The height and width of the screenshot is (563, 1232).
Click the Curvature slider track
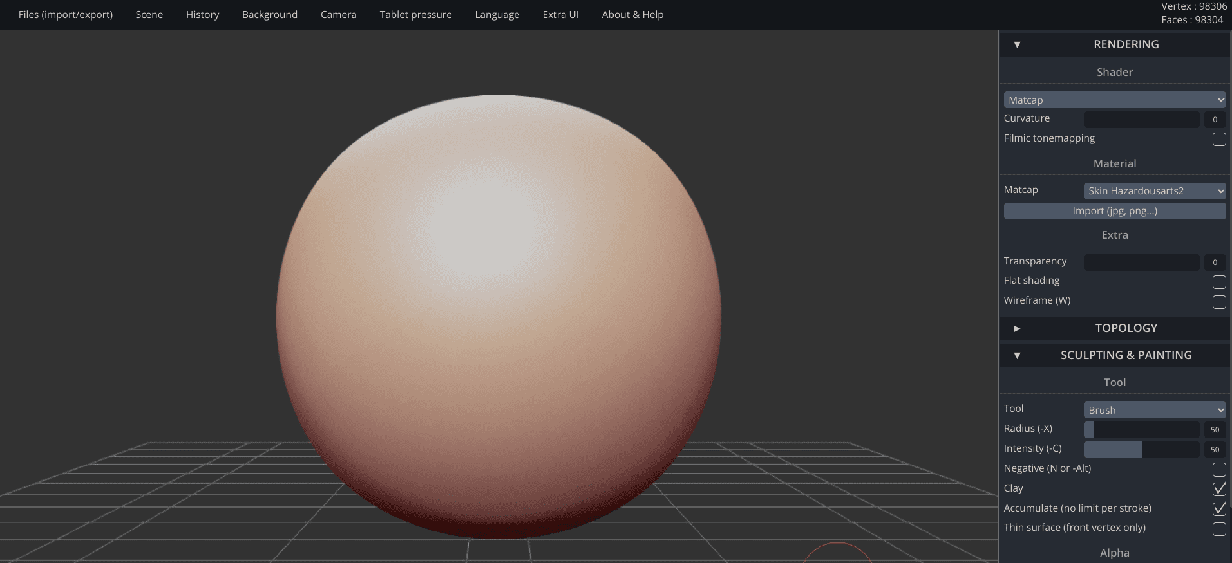pyautogui.click(x=1141, y=119)
